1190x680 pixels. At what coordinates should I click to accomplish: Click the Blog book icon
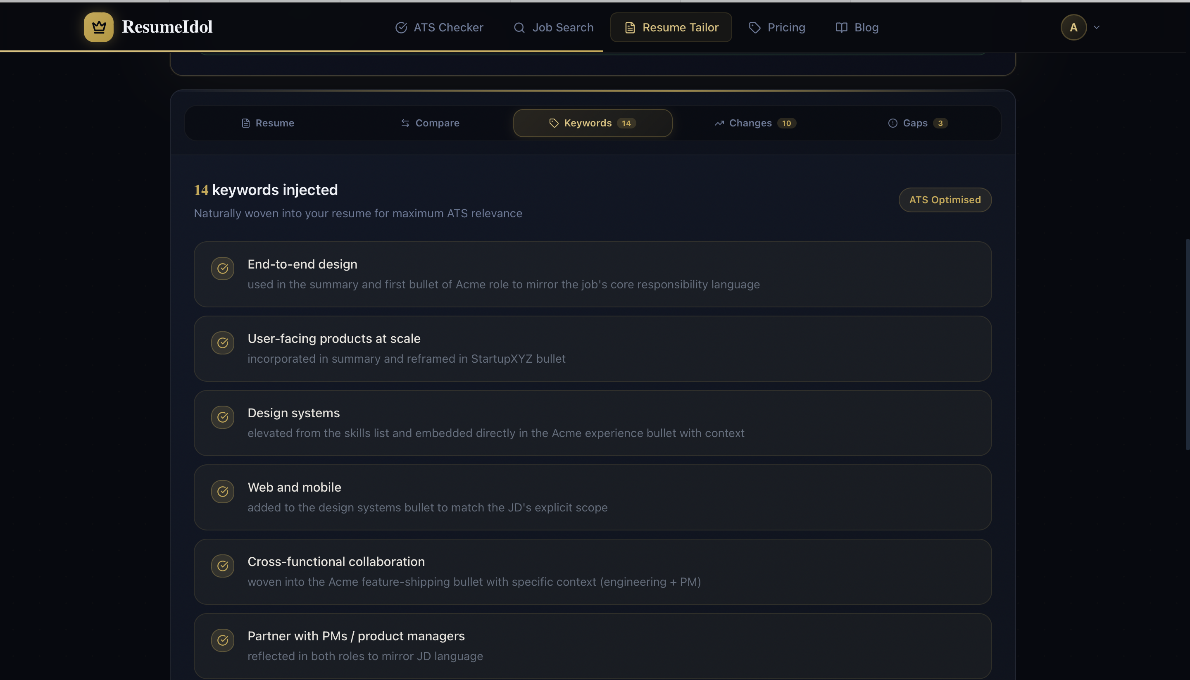coord(841,28)
